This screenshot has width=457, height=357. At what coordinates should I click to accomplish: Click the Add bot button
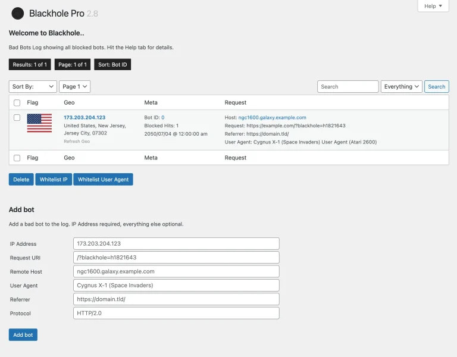point(23,335)
